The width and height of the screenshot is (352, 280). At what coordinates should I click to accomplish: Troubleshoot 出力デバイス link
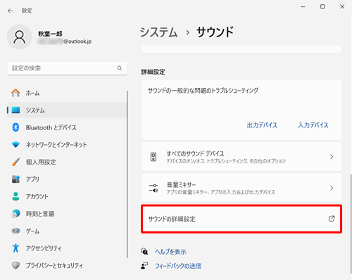(x=262, y=125)
